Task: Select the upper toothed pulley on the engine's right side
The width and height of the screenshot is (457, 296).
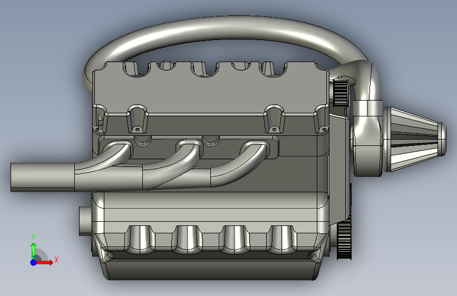Action: [x=341, y=93]
